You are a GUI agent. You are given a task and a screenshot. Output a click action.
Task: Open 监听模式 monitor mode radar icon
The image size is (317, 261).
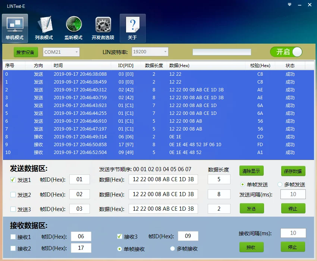(73, 28)
